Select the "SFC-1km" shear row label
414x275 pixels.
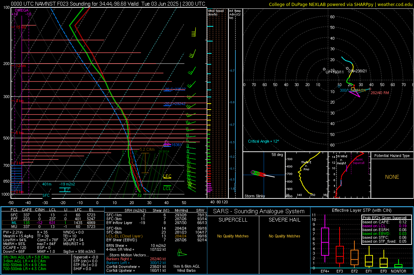(114, 215)
